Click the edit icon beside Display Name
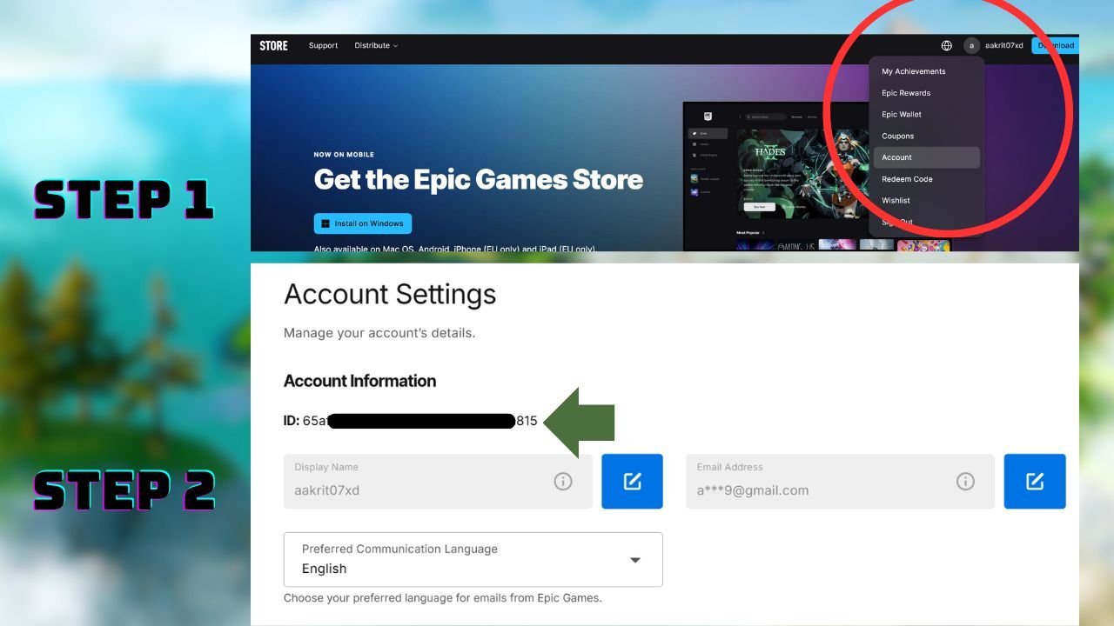Viewport: 1114px width, 626px height. click(x=632, y=481)
